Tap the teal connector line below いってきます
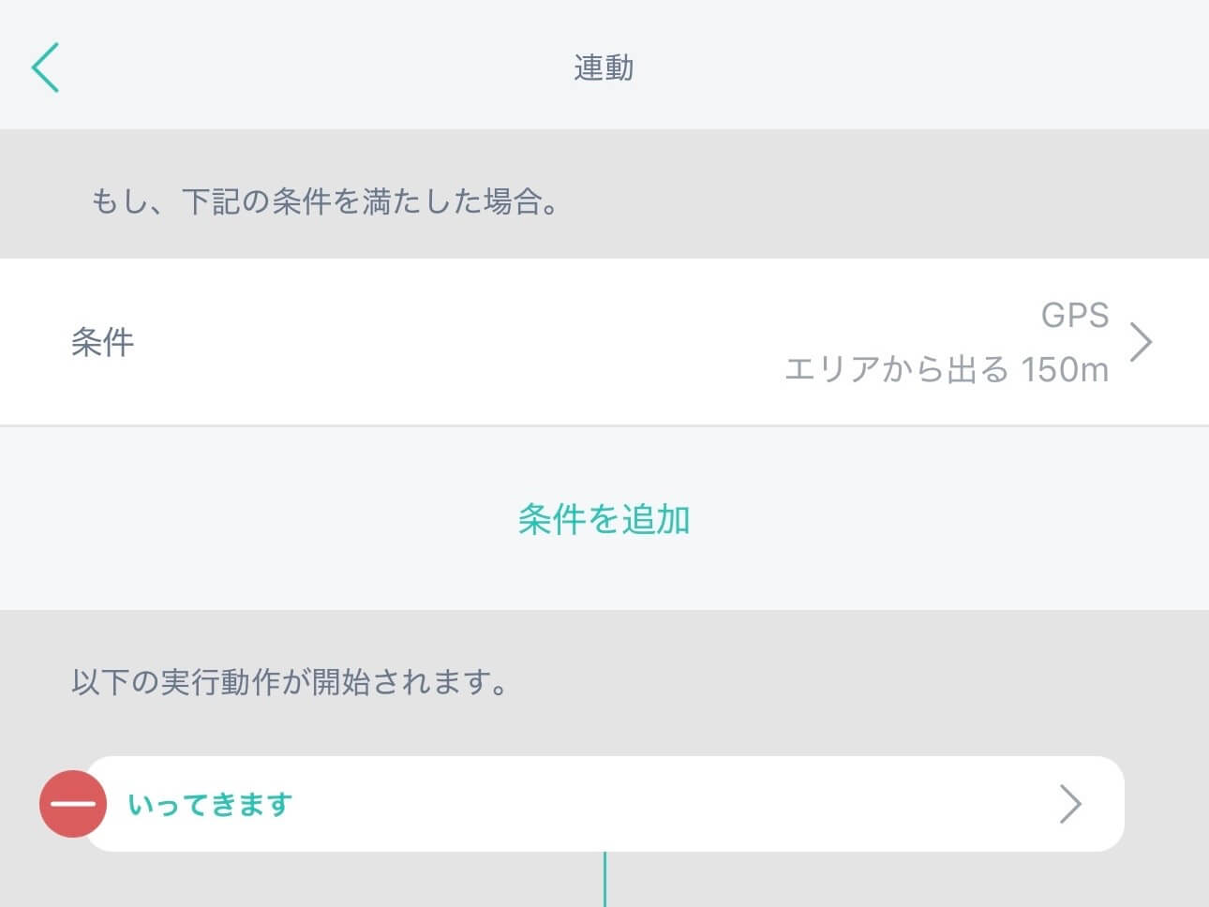The width and height of the screenshot is (1209, 907). [x=604, y=879]
